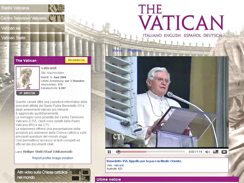The image size is (244, 183).
Task: Click the time display 0:03 / 1:14
Action: pos(195,152)
